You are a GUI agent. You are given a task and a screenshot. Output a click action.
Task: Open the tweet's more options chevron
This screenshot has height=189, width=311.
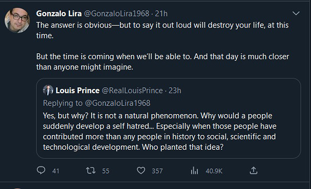(296, 13)
